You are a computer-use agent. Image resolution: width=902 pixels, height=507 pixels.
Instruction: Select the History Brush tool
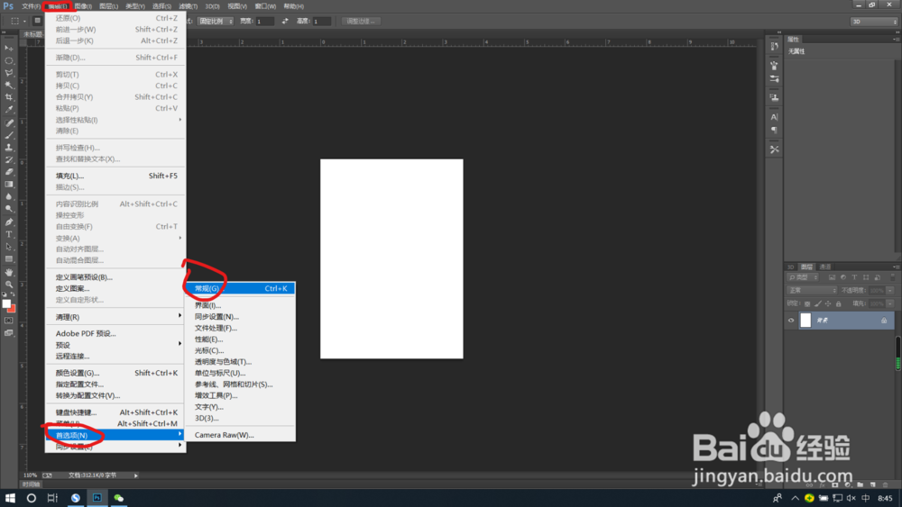pos(9,159)
